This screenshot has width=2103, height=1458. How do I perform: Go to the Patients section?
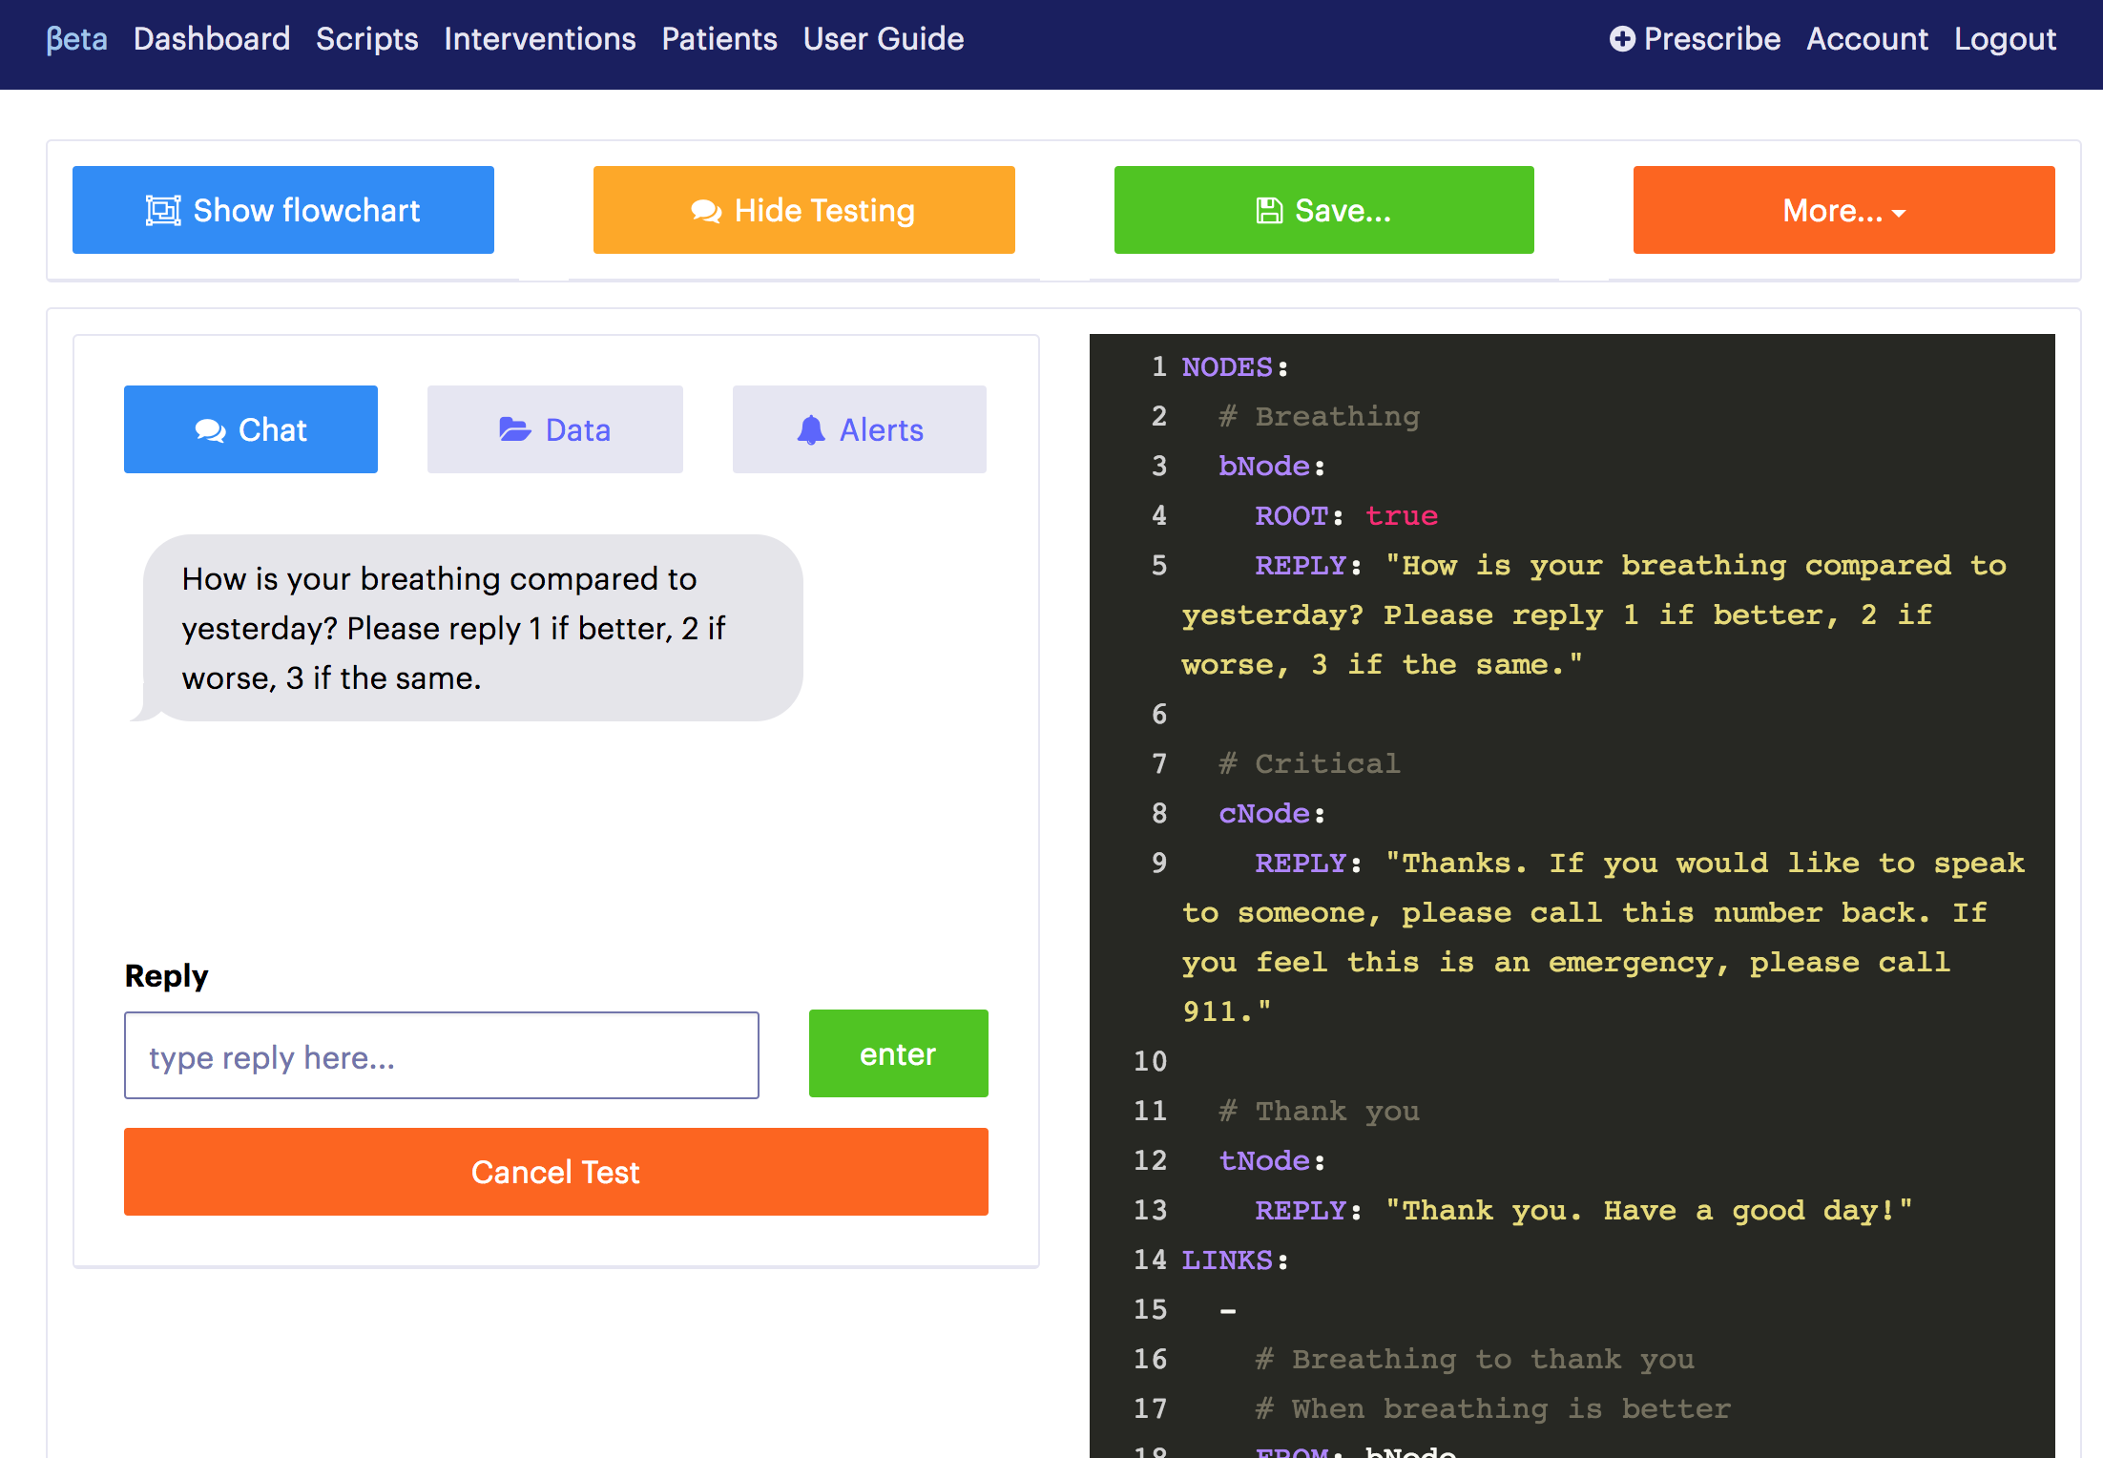coord(718,39)
